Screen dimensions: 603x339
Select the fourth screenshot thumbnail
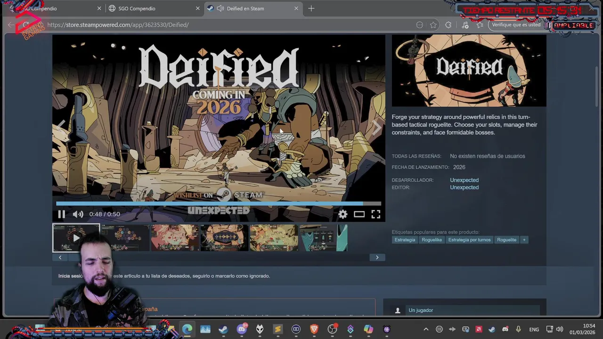coord(224,238)
